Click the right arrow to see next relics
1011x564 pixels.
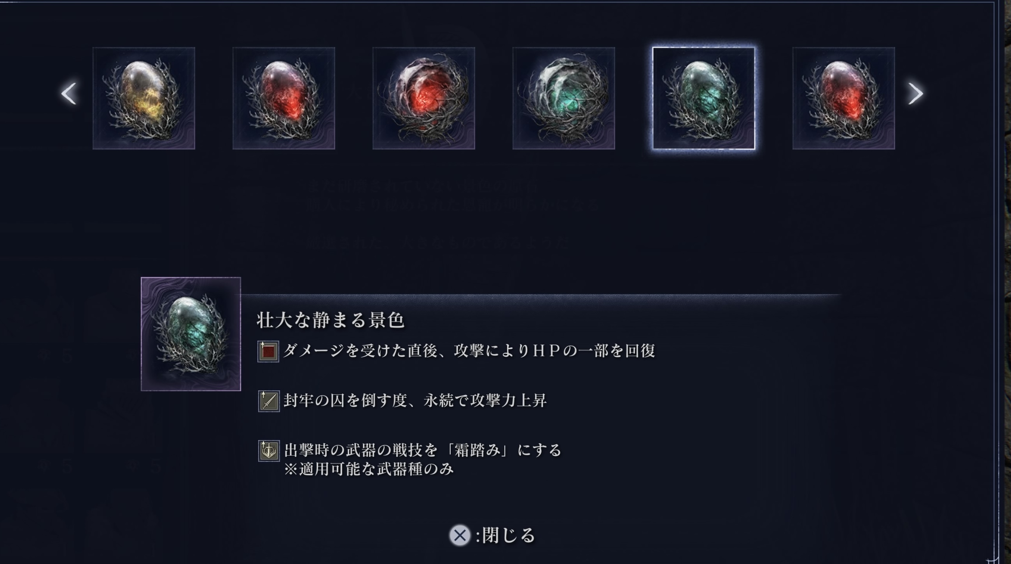coord(916,94)
